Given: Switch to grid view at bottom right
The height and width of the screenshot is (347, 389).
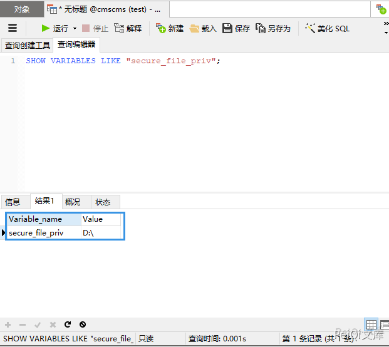Looking at the screenshot, I should (x=371, y=324).
